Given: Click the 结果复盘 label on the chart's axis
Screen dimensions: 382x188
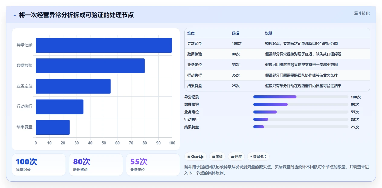Looking at the screenshot, I should [x=24, y=127].
